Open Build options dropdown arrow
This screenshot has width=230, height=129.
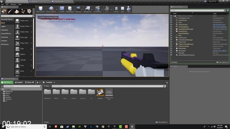[x=111, y=10]
